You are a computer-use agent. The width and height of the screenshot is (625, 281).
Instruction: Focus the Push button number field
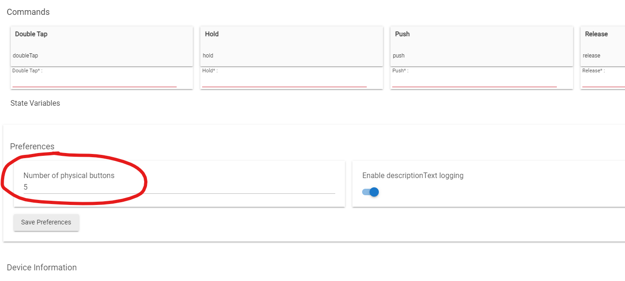(x=474, y=82)
